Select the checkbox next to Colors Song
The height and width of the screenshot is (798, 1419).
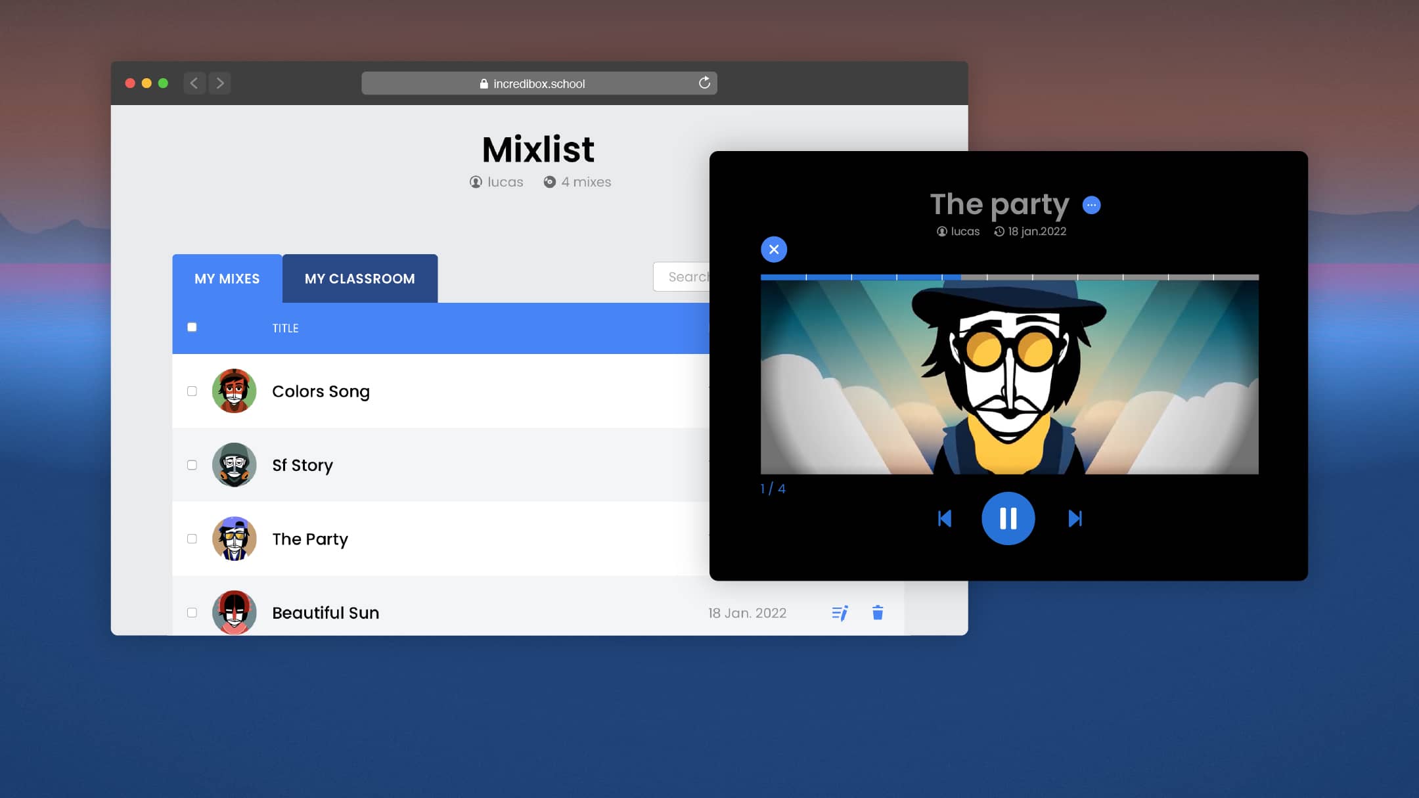tap(192, 391)
